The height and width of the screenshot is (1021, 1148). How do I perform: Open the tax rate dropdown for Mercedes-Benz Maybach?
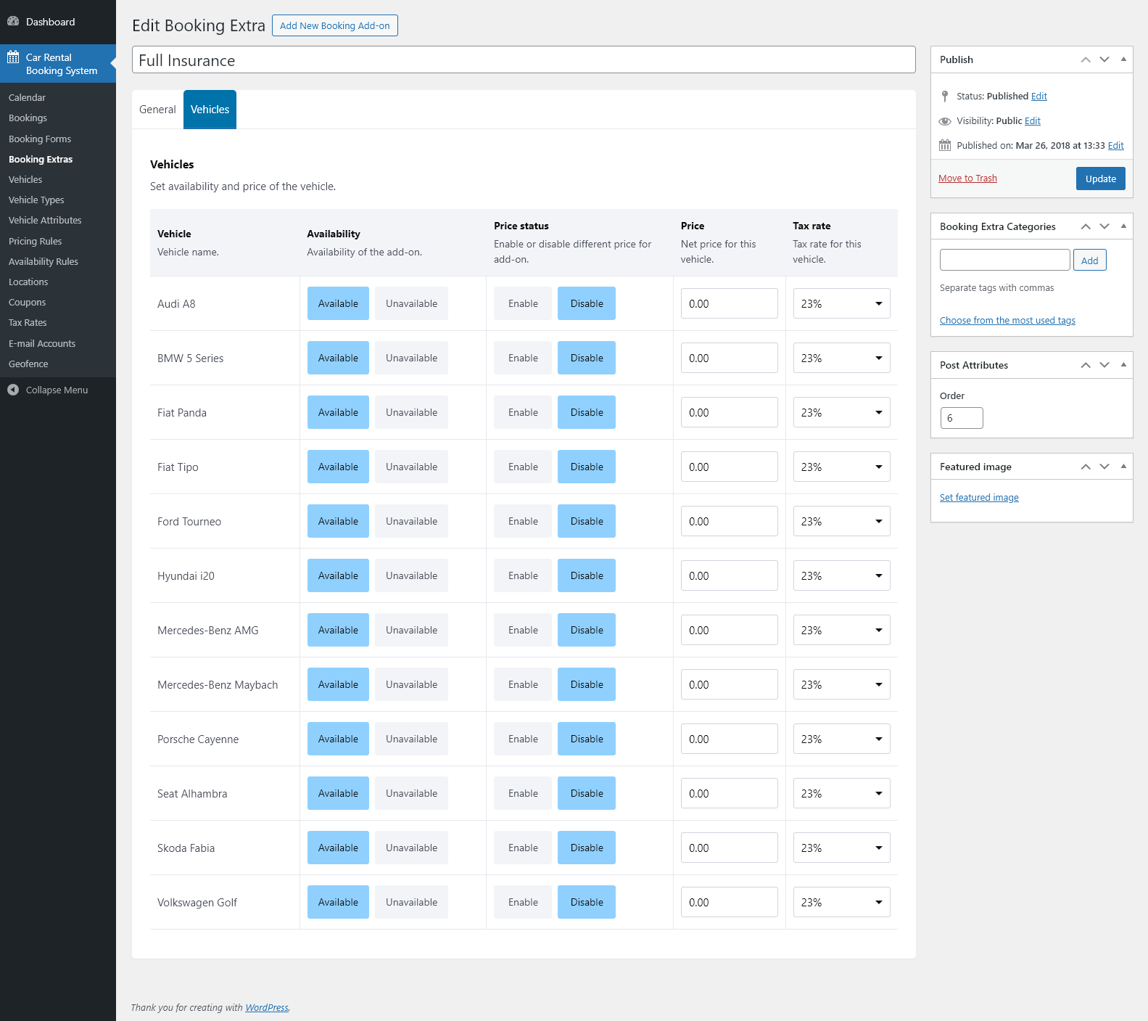tap(841, 684)
